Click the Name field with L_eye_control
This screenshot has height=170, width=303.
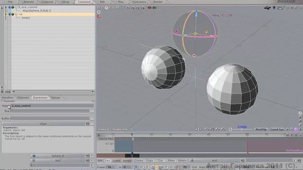click(x=52, y=106)
